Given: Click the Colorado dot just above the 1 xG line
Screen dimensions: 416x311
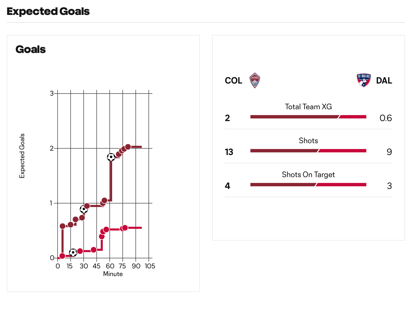Looking at the screenshot, I should click(x=104, y=200).
